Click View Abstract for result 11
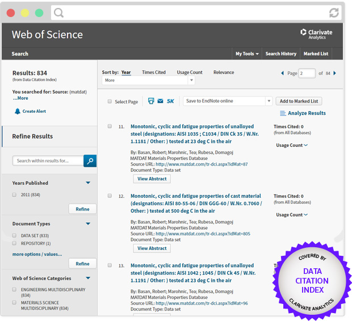 pos(152,179)
